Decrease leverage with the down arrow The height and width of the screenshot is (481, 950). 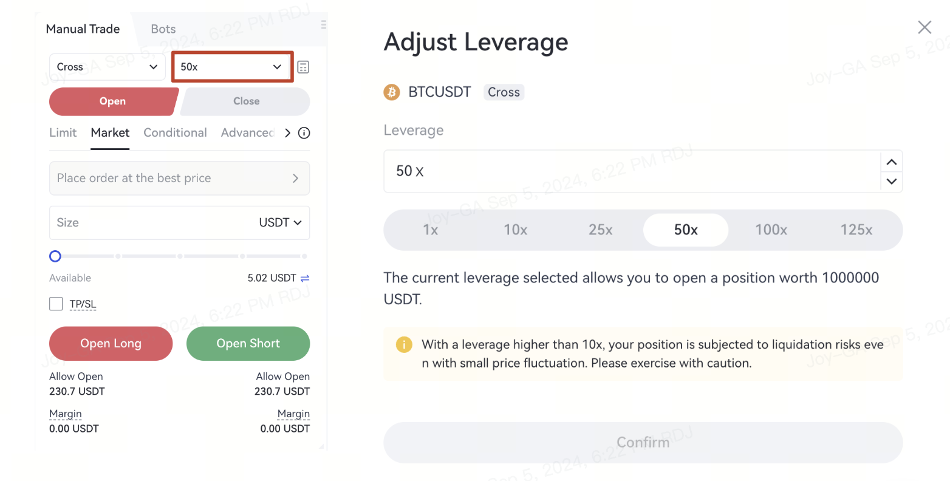[x=892, y=181]
